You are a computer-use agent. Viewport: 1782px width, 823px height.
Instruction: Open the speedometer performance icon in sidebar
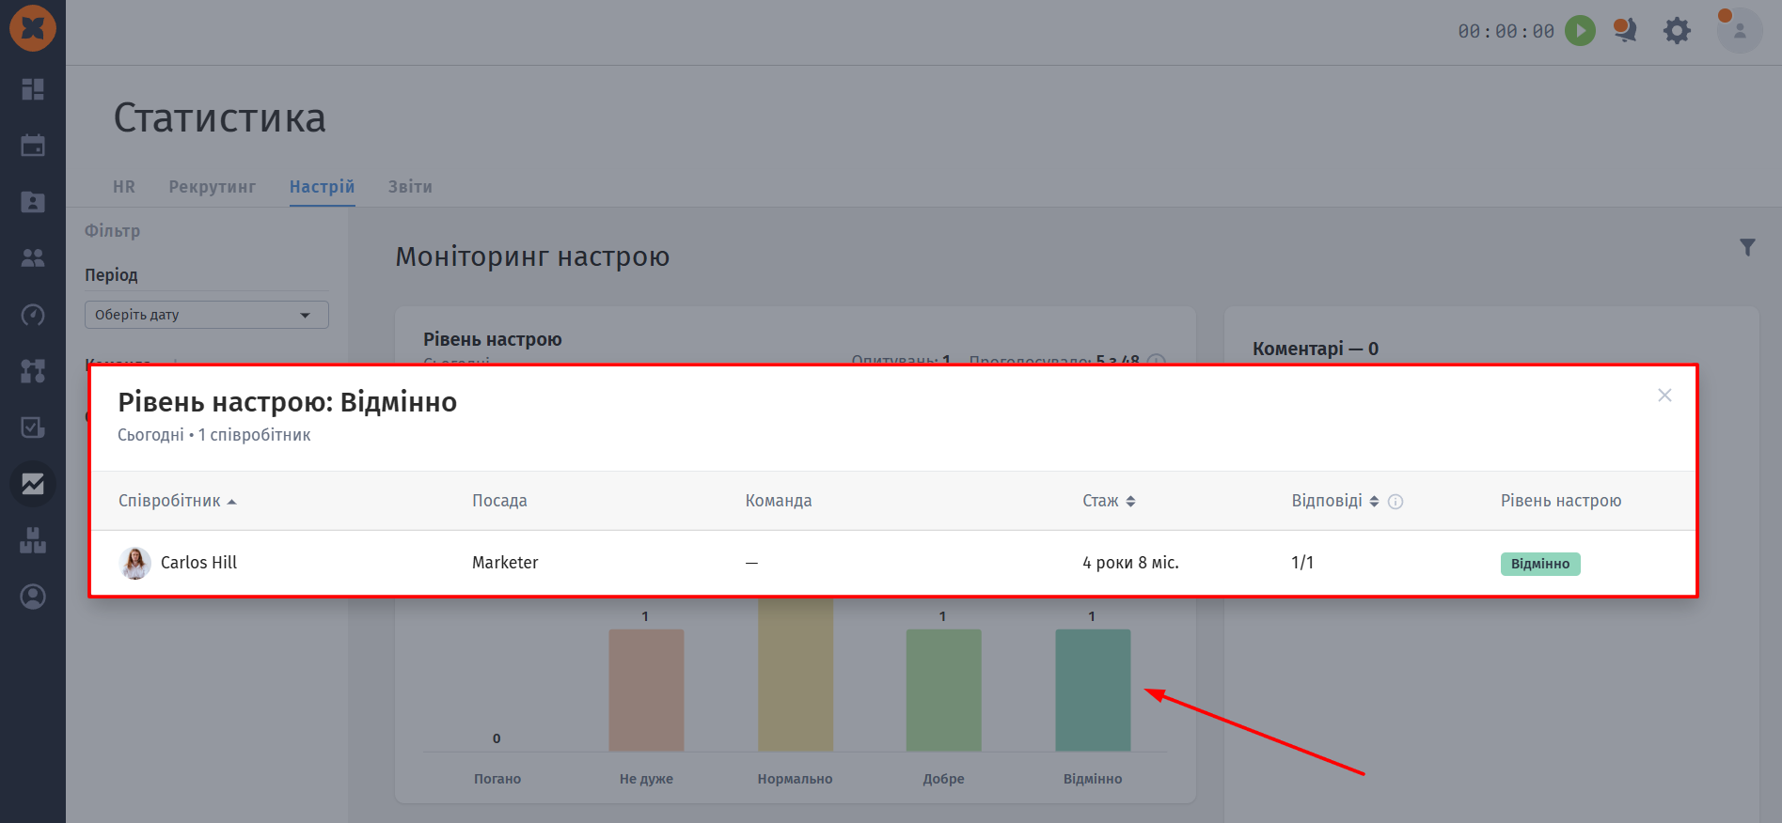coord(33,315)
